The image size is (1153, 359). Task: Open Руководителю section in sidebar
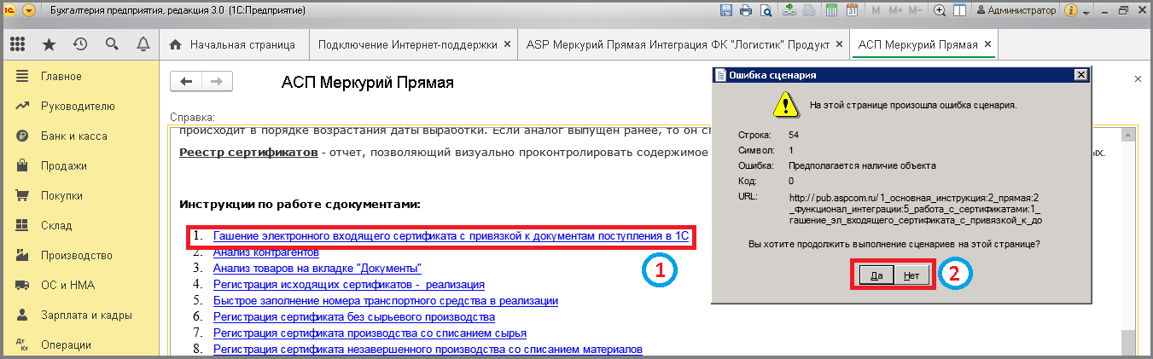coord(81,106)
